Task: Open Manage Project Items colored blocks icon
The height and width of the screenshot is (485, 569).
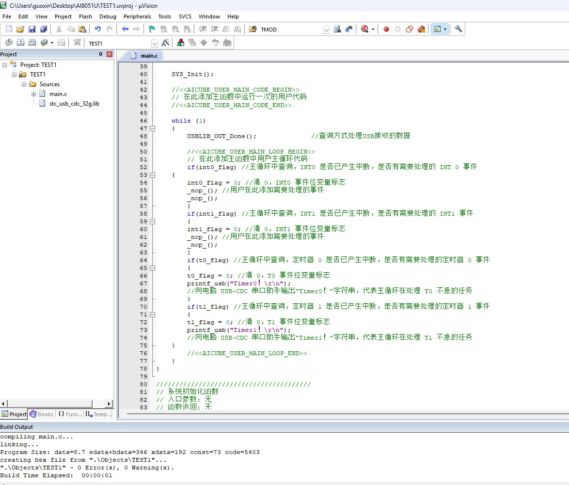Action: (x=181, y=43)
